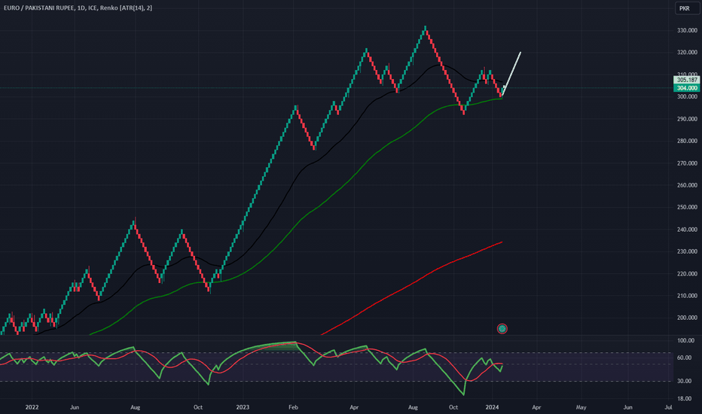This screenshot has height=414, width=702.
Task: Select the 304.000 current price label
Action: 687,88
